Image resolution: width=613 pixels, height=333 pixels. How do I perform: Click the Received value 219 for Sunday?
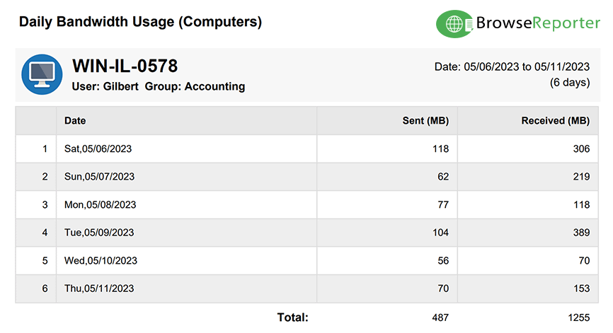(581, 177)
